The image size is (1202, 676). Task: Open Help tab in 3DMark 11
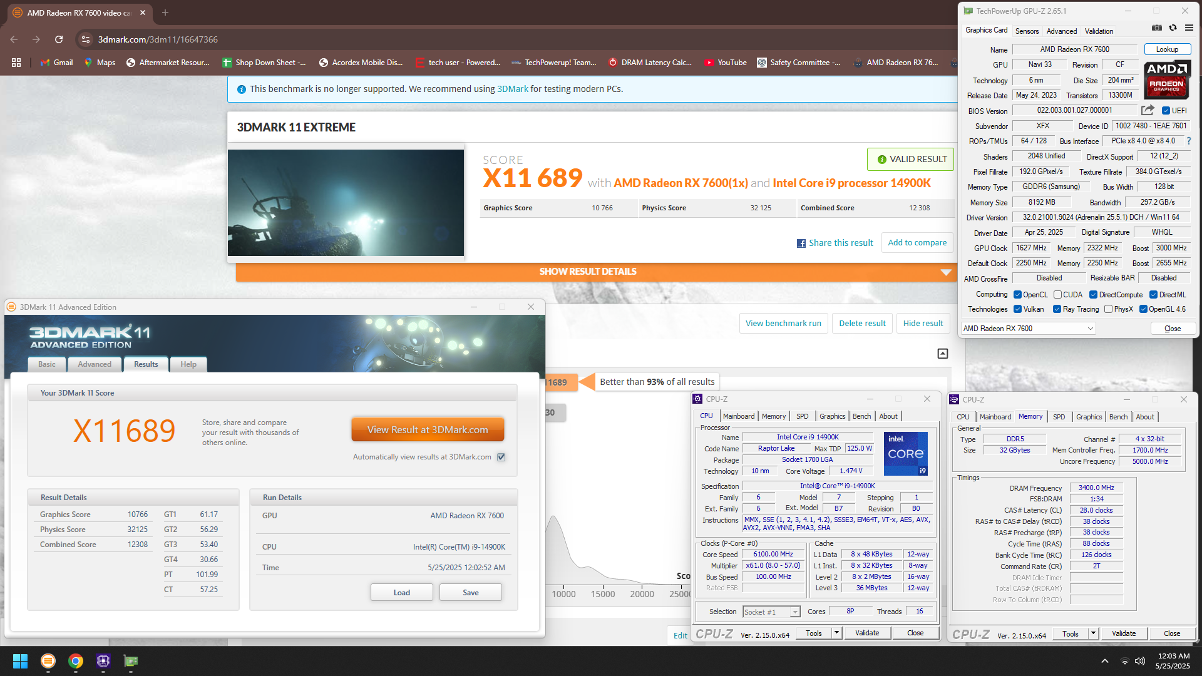pyautogui.click(x=188, y=364)
